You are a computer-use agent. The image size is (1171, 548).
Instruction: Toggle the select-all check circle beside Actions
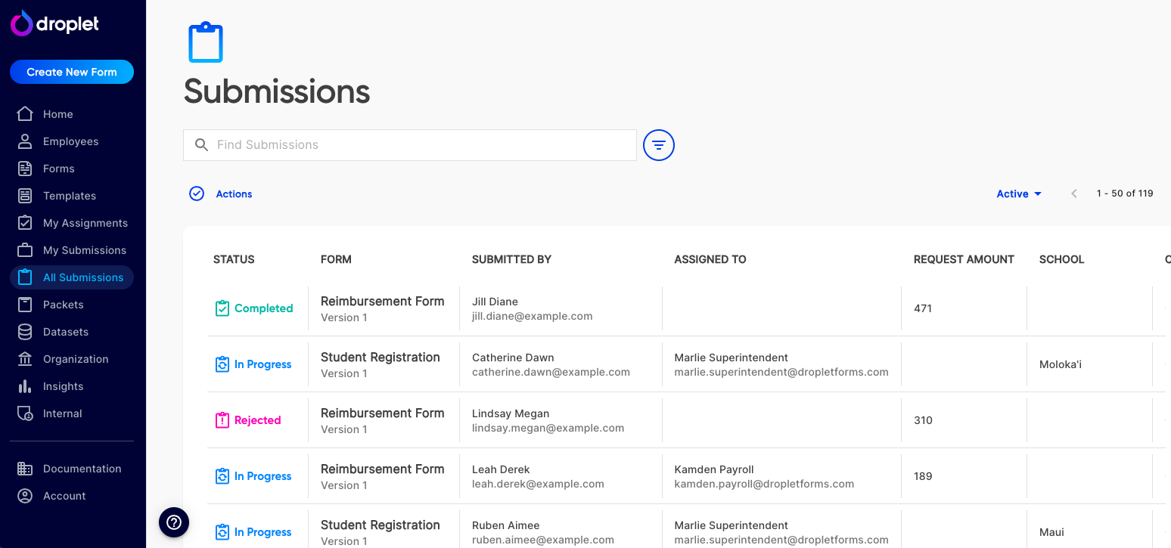click(x=197, y=194)
